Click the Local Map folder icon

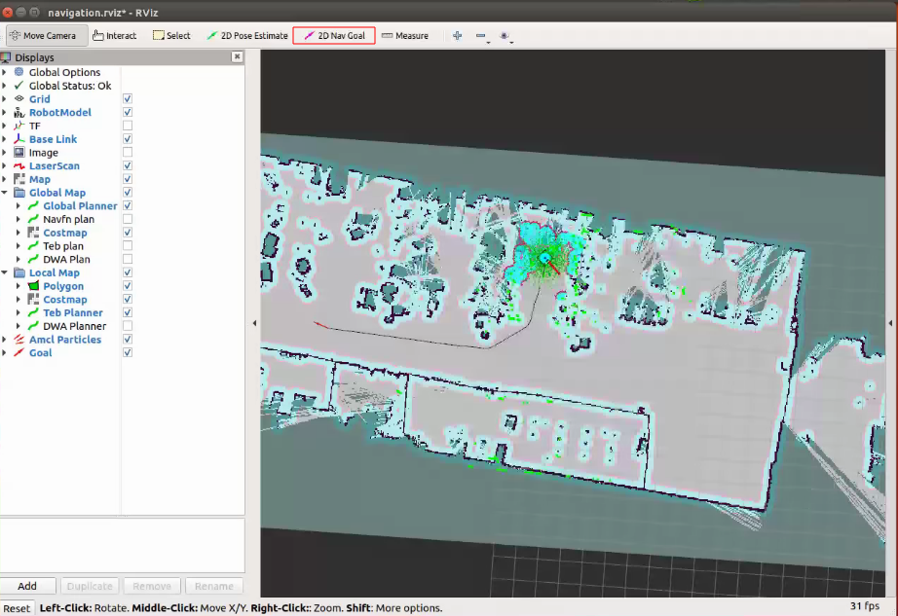coord(19,272)
